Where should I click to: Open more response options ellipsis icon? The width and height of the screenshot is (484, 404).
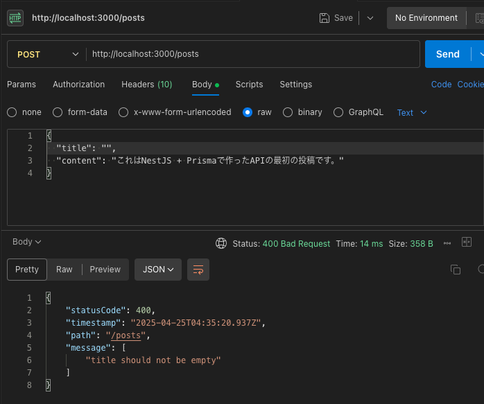(447, 243)
